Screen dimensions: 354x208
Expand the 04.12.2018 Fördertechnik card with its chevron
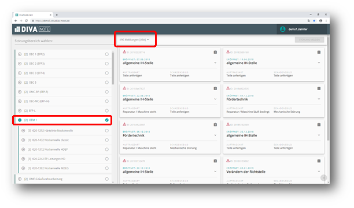[x=319, y=99]
